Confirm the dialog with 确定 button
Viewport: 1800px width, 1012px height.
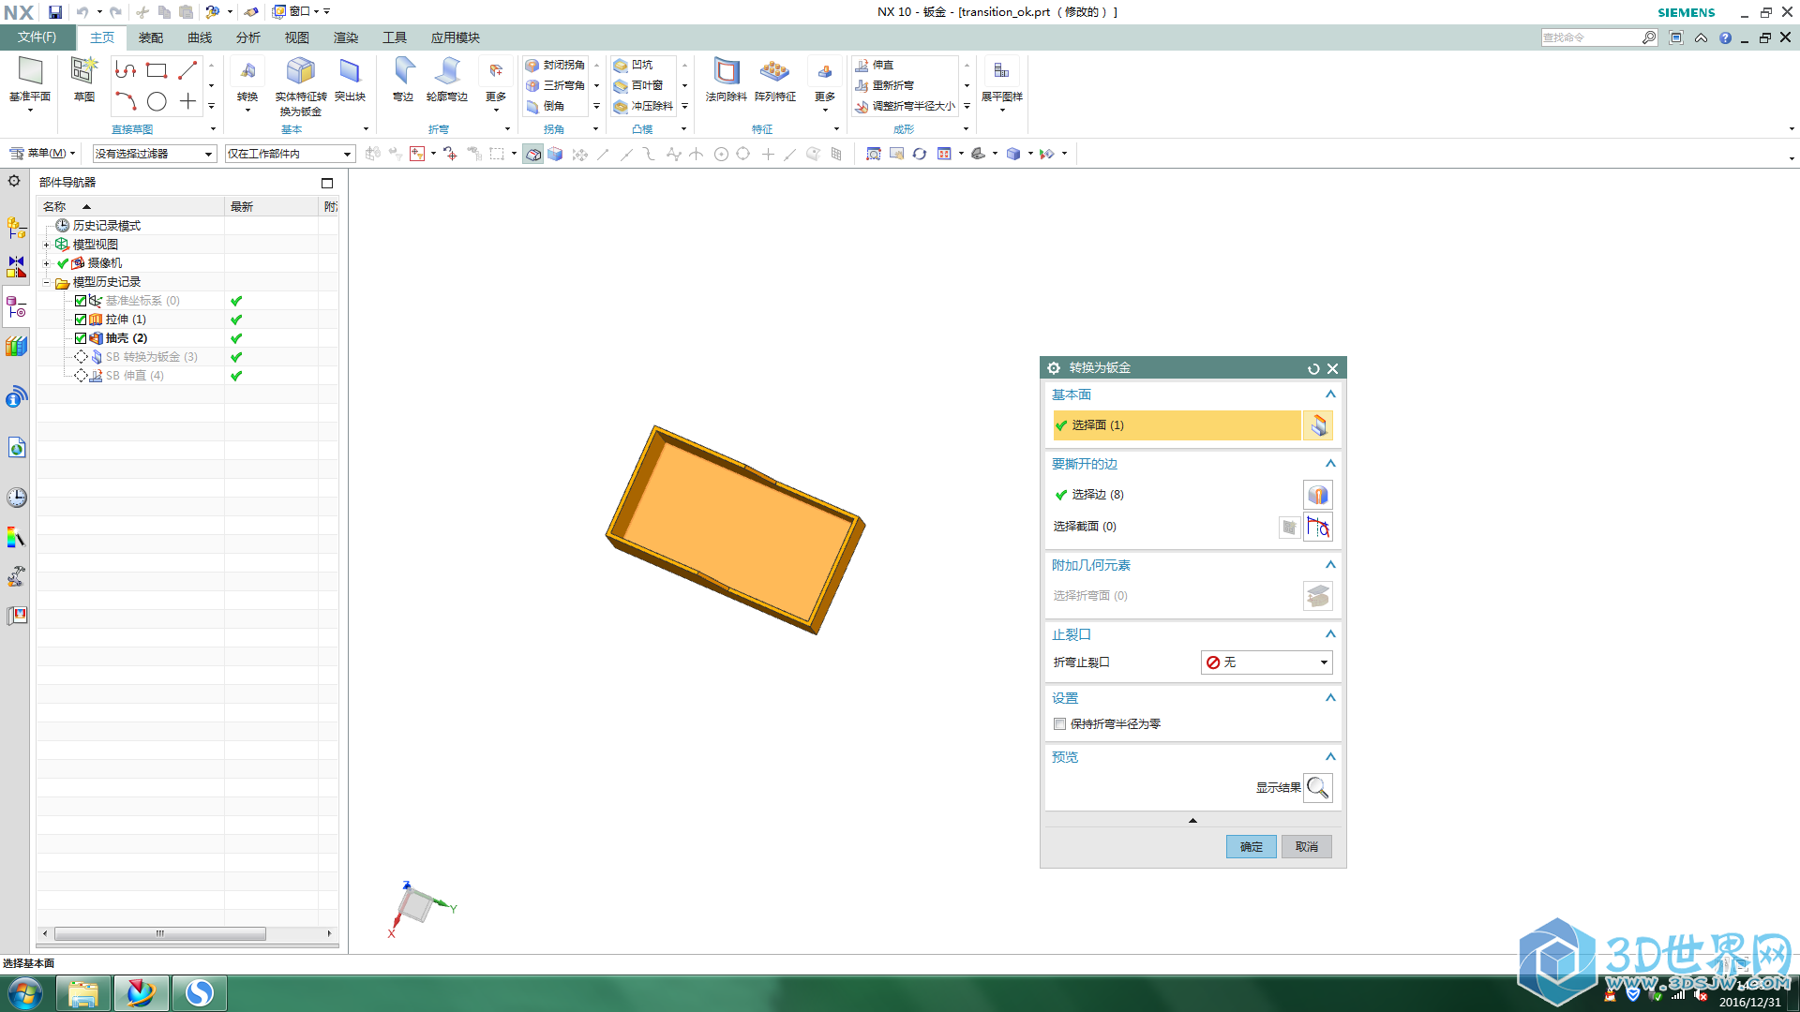pyautogui.click(x=1252, y=847)
